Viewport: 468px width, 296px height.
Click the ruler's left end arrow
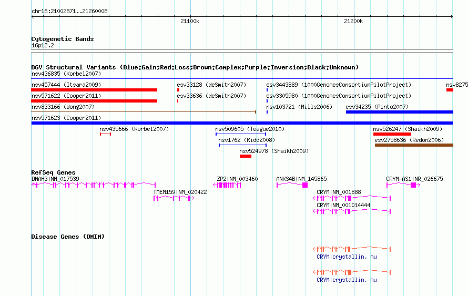point(33,17)
